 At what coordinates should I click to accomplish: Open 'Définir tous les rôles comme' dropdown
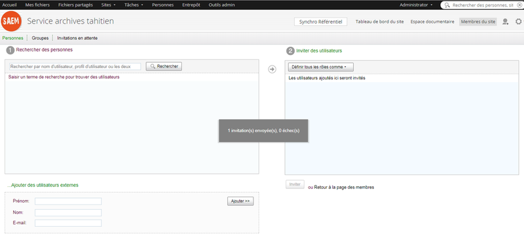pos(321,67)
